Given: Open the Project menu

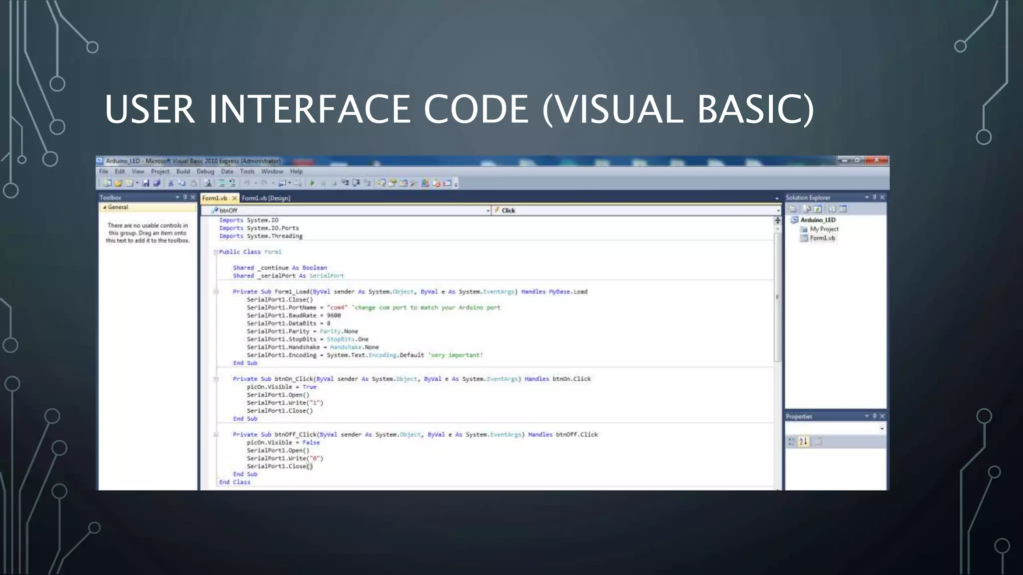Looking at the screenshot, I should [x=160, y=171].
